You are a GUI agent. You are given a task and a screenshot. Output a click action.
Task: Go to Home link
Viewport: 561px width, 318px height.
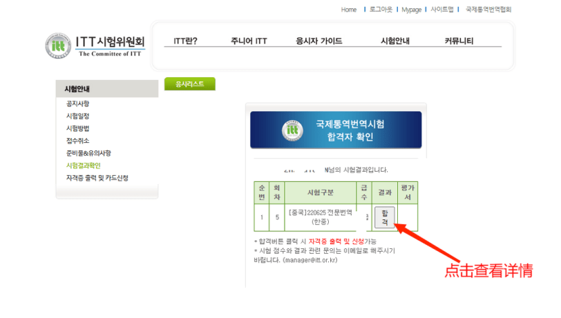(349, 10)
